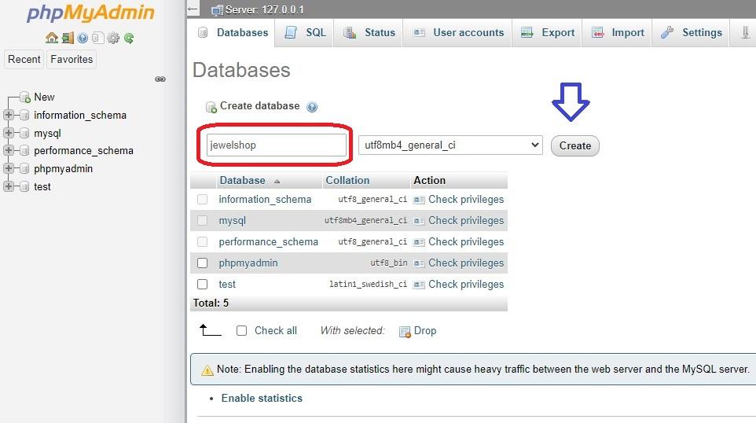Click the database icon beside test in the tree

(24, 186)
